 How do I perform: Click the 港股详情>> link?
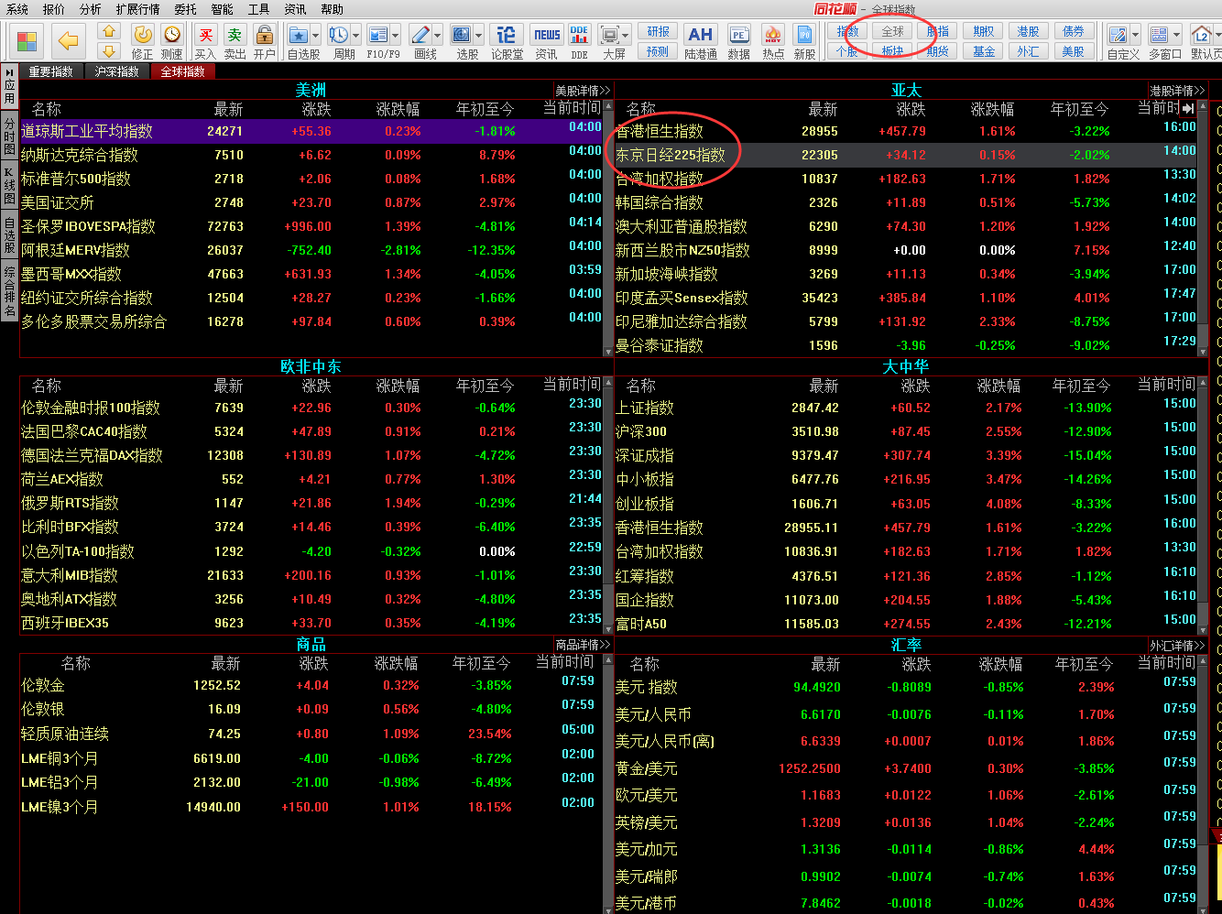(x=1178, y=91)
